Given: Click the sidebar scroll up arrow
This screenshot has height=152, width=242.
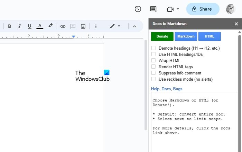Looking at the screenshot, I should pos(240,32).
